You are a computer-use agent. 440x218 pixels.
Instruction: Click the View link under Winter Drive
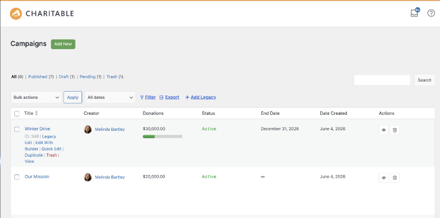pyautogui.click(x=29, y=161)
